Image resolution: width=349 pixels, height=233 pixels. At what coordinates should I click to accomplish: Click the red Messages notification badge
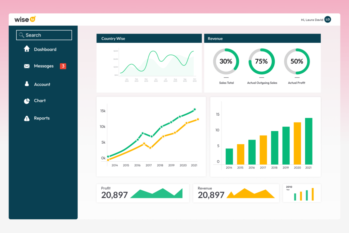pos(63,66)
